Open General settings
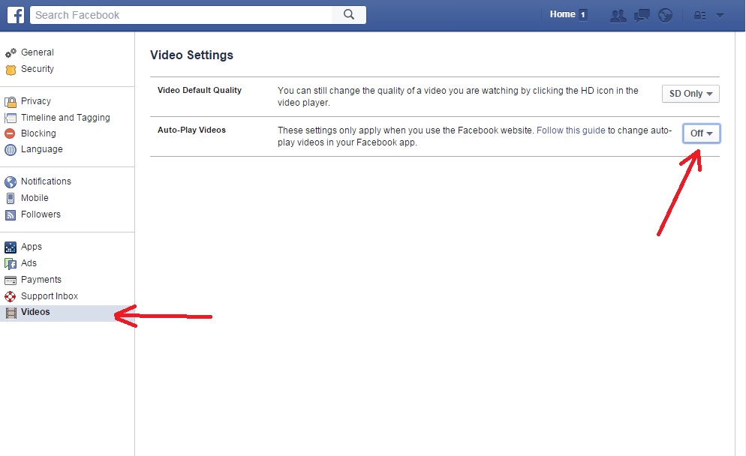Viewport: 746px width, 456px height. (37, 52)
